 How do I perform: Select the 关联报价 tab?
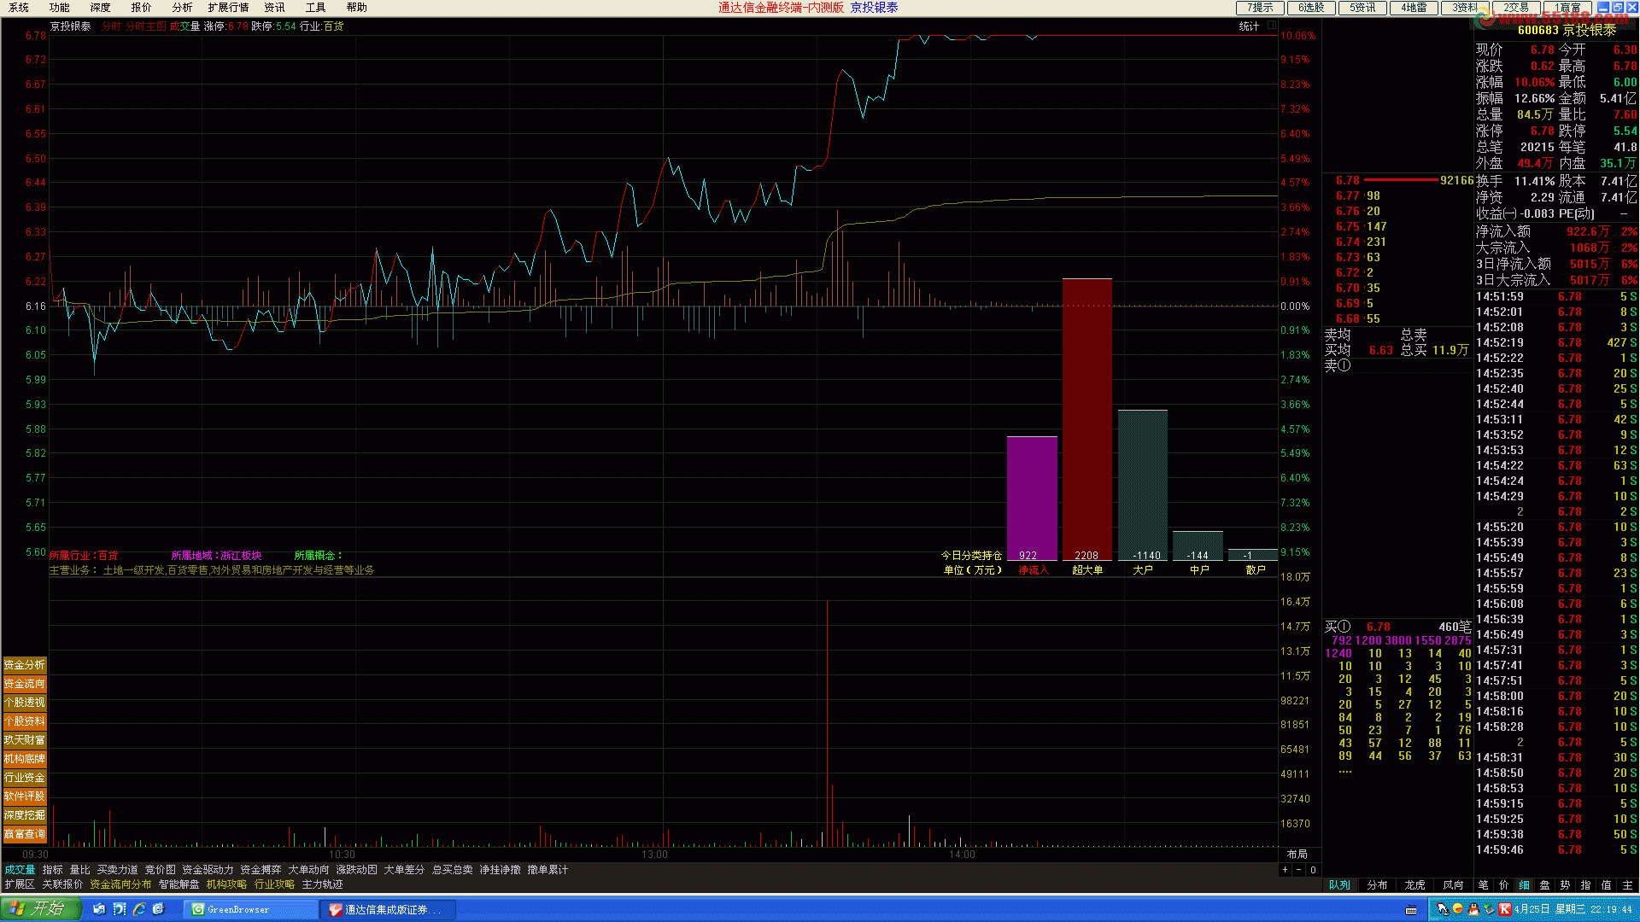tap(63, 884)
